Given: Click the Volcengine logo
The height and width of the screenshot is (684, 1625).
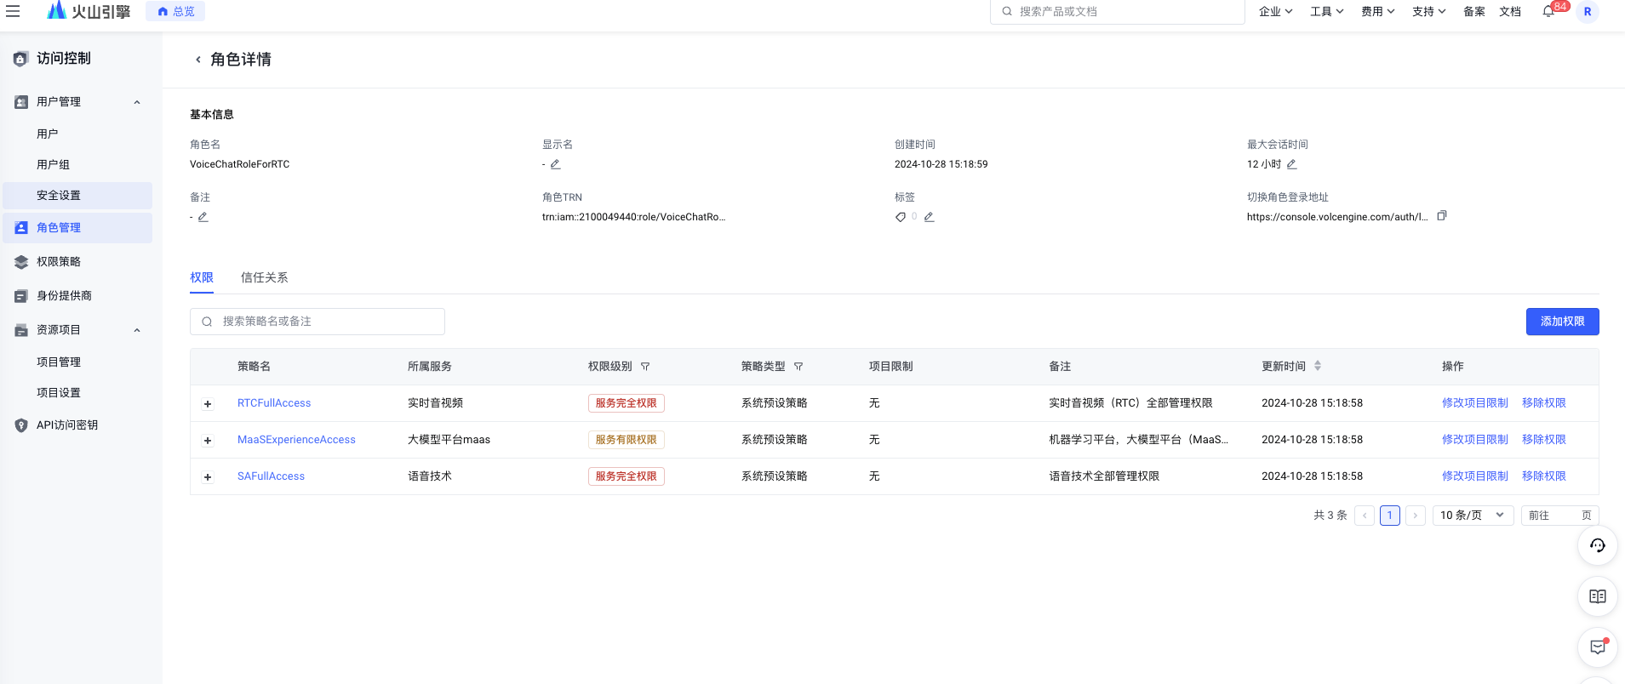Looking at the screenshot, I should pyautogui.click(x=89, y=11).
